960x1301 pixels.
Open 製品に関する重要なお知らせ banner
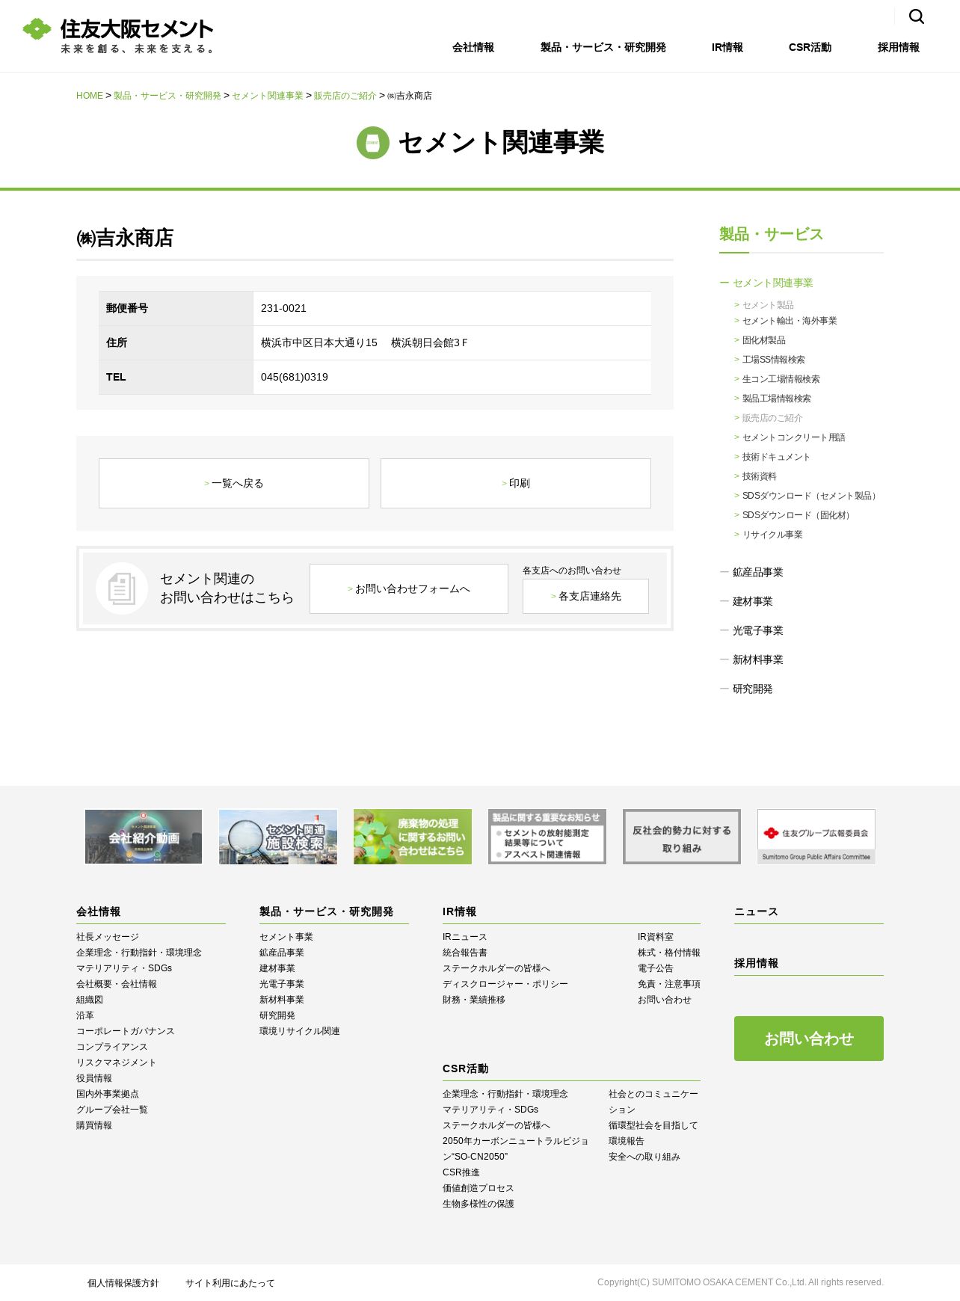547,837
